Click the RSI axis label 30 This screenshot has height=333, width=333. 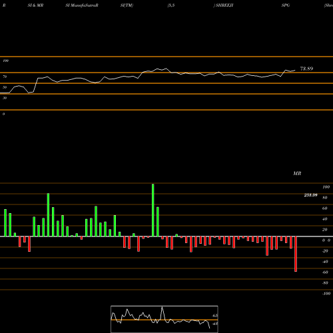click(5, 98)
